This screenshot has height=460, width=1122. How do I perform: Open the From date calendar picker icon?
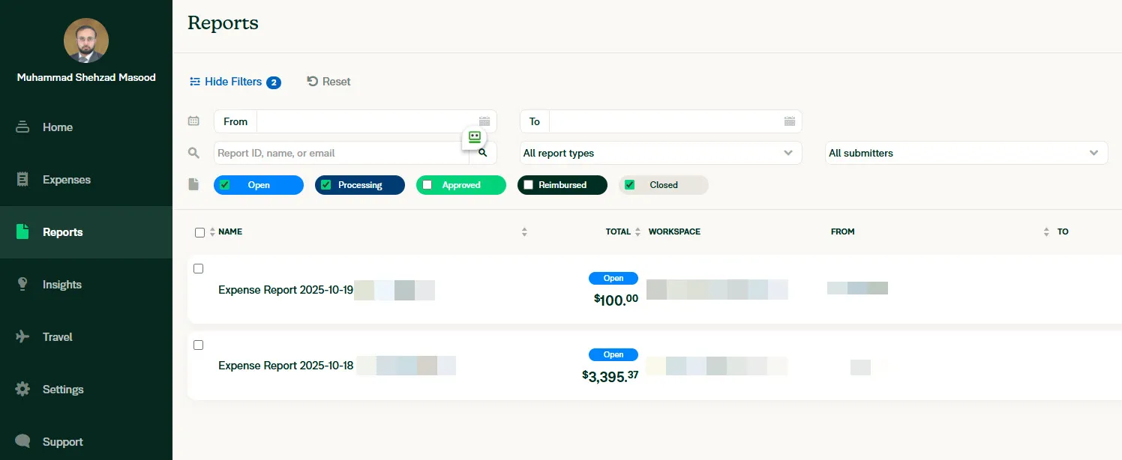coord(484,121)
